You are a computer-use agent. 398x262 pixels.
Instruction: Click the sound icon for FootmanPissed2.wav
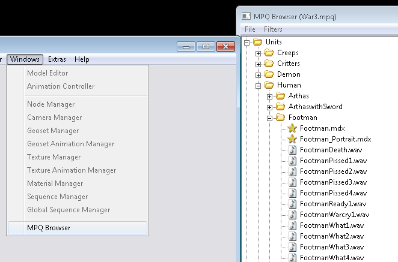(x=293, y=171)
